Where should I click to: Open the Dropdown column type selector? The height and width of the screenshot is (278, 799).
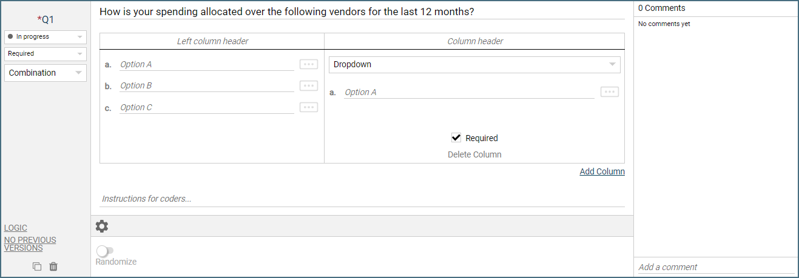(474, 64)
